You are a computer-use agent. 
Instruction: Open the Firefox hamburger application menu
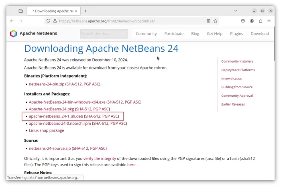(x=269, y=21)
